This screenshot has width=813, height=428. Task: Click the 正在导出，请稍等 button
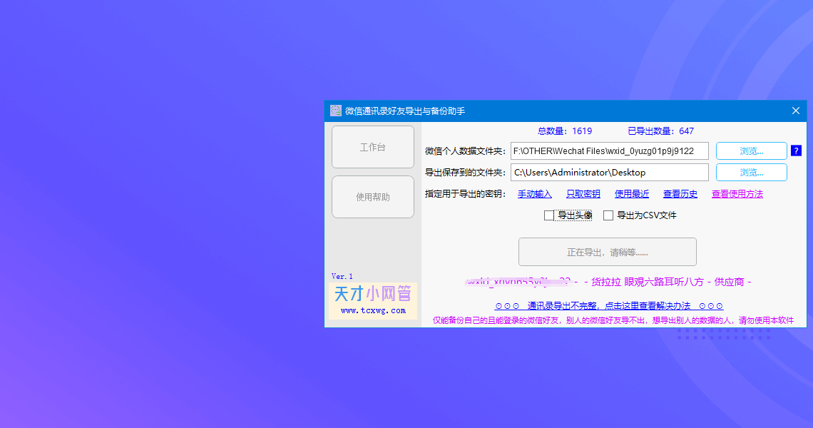[607, 252]
